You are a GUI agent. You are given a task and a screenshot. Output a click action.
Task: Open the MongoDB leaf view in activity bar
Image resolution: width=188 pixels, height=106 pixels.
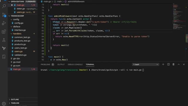click(4, 48)
